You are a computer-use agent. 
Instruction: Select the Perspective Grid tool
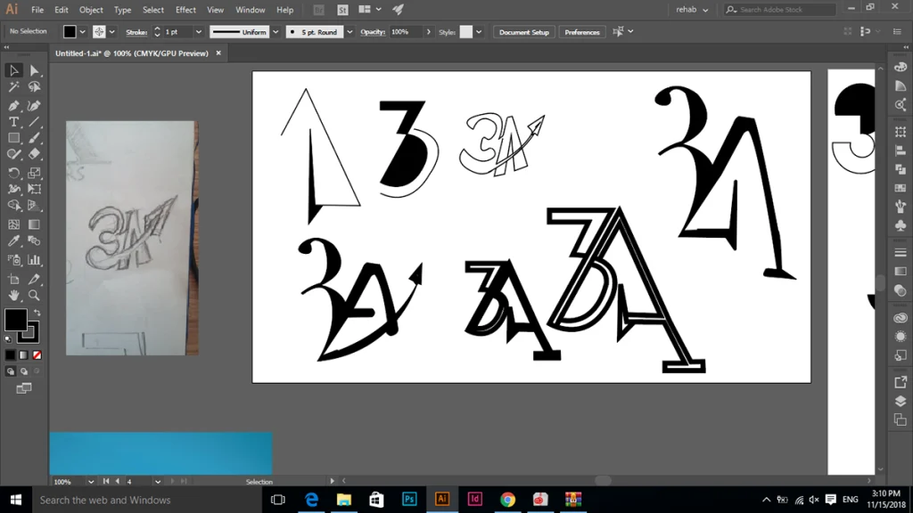click(35, 206)
